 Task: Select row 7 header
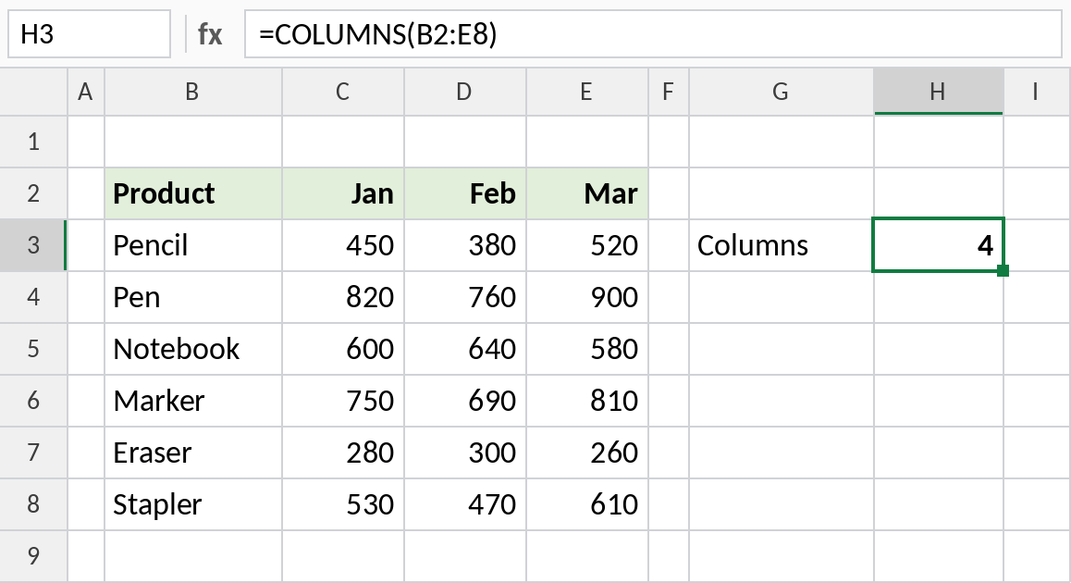point(33,453)
